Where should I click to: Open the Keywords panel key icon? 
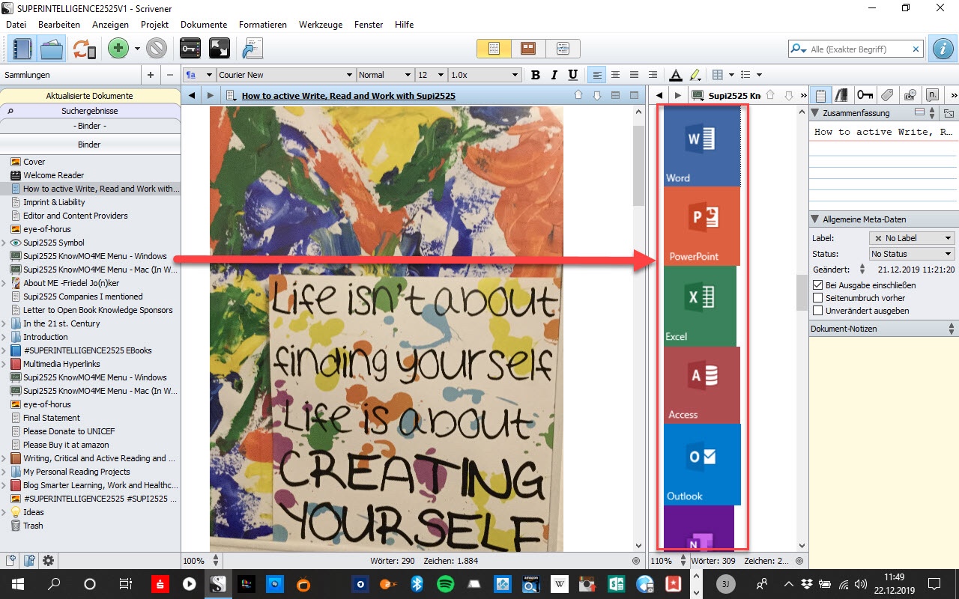pos(865,95)
